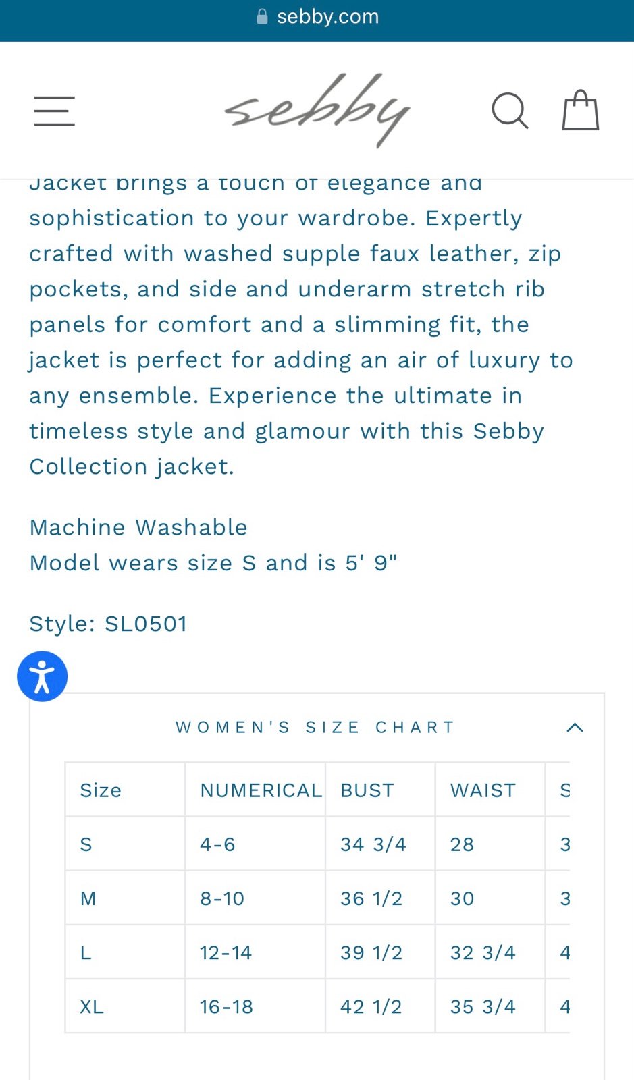Tap the 35 3/4 waist cell
This screenshot has width=634, height=1080.
(483, 1006)
